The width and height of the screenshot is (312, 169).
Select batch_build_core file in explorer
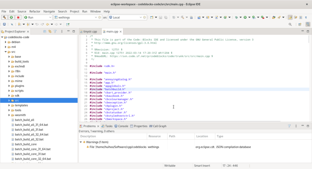(26, 144)
